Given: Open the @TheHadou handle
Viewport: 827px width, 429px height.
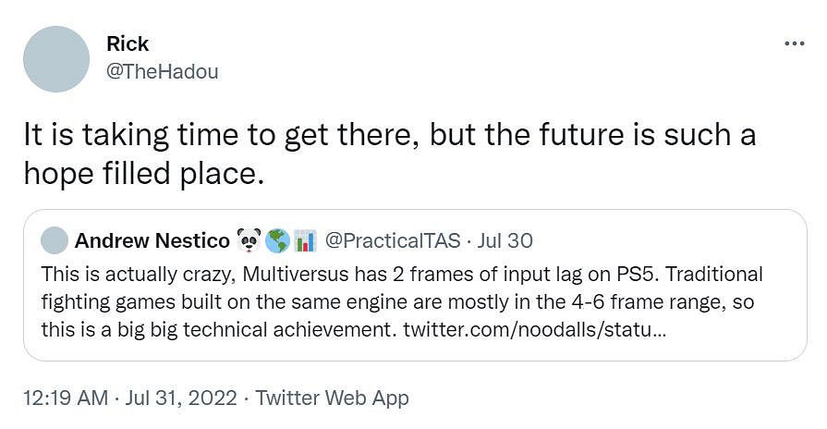Looking at the screenshot, I should point(163,72).
